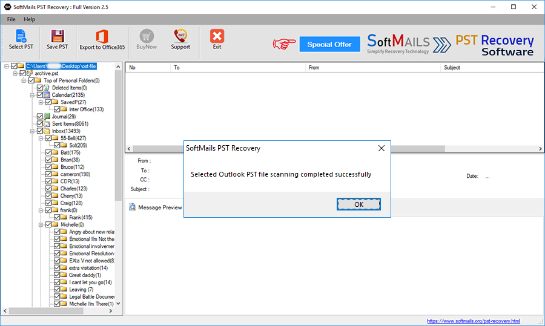Screen dimensions: 545x326
Task: Collapse the 55-Bell(427) node
Action: (41, 138)
